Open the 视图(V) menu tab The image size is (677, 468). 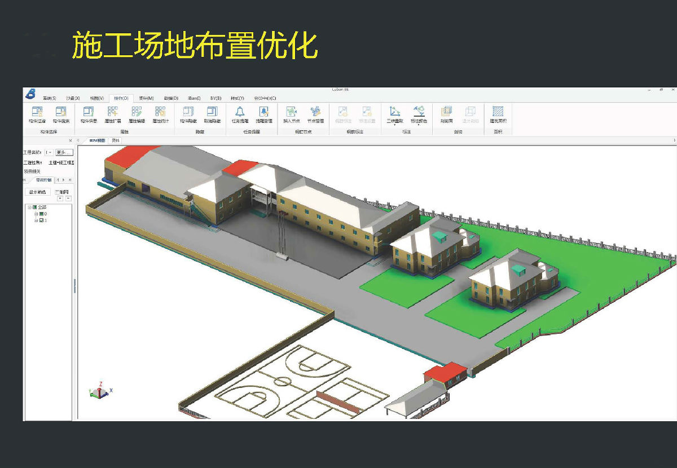tap(97, 98)
